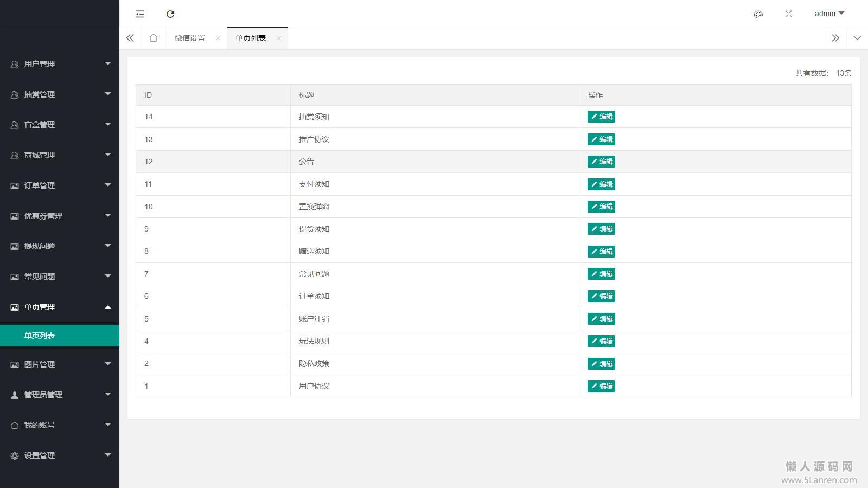Image resolution: width=868 pixels, height=488 pixels.
Task: Open the admin user dropdown
Action: pos(829,14)
